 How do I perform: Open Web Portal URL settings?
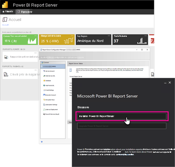[49, 86]
